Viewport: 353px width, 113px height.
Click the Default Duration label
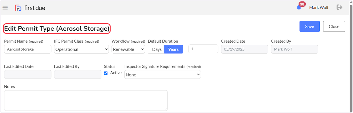coord(163,41)
